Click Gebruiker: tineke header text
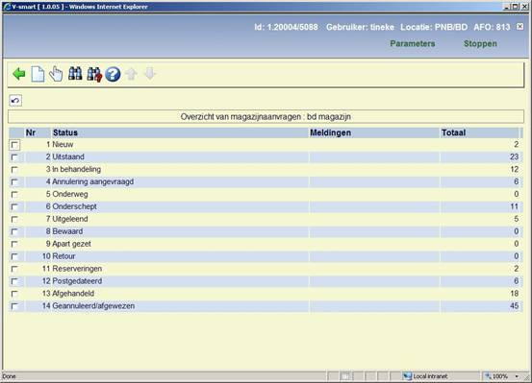 360,27
